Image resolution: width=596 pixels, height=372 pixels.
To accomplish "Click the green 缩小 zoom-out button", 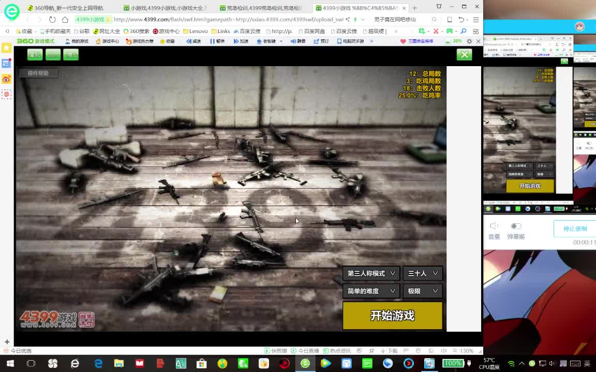I will tap(71, 55).
